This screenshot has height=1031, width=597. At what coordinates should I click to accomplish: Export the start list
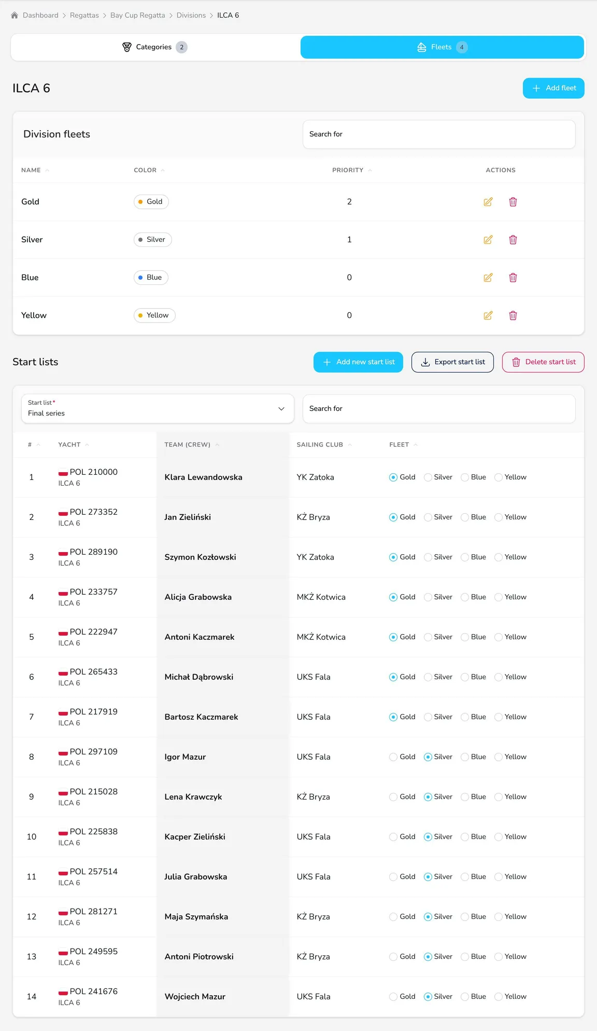tap(452, 362)
